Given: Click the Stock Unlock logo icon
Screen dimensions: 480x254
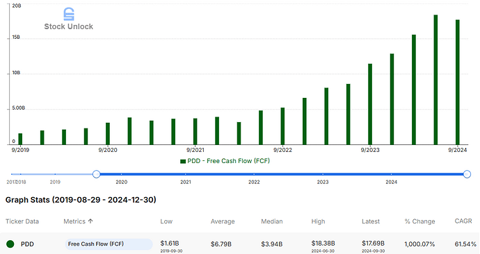Looking at the screenshot, I should click(x=69, y=14).
